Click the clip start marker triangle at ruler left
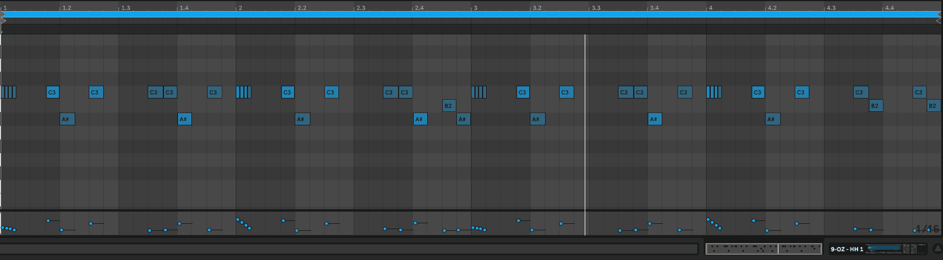 click(3, 14)
